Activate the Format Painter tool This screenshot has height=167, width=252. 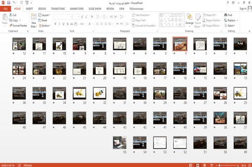point(18,26)
